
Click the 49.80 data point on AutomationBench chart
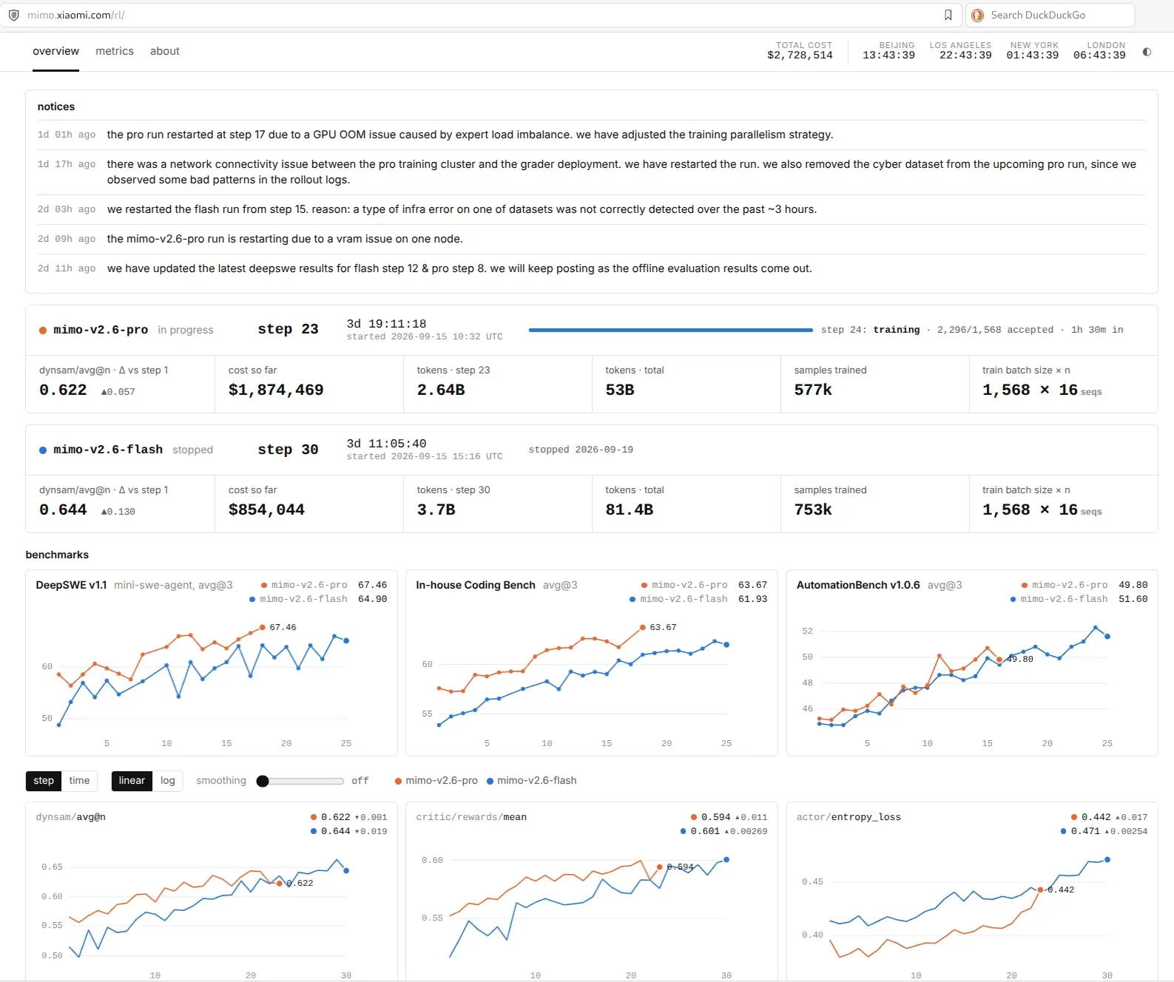[x=999, y=660]
